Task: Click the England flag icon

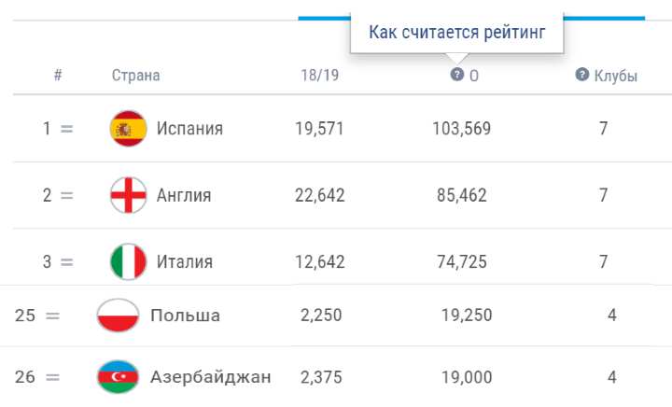Action: coord(128,195)
